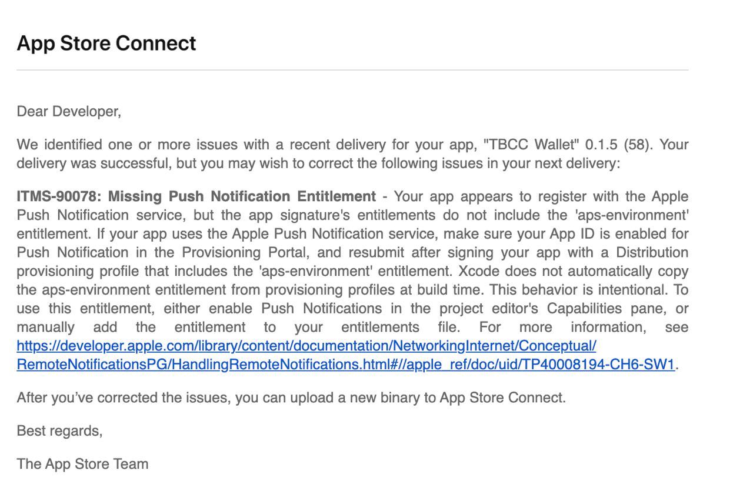Click the "Dear Developer," greeting
Screen dimensions: 753x501
click(x=69, y=112)
